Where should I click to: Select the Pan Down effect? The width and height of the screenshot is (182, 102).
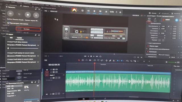coord(28,29)
